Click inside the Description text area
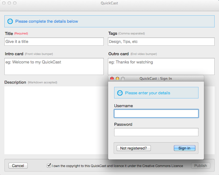The image size is (219, 175). pyautogui.click(x=56, y=120)
